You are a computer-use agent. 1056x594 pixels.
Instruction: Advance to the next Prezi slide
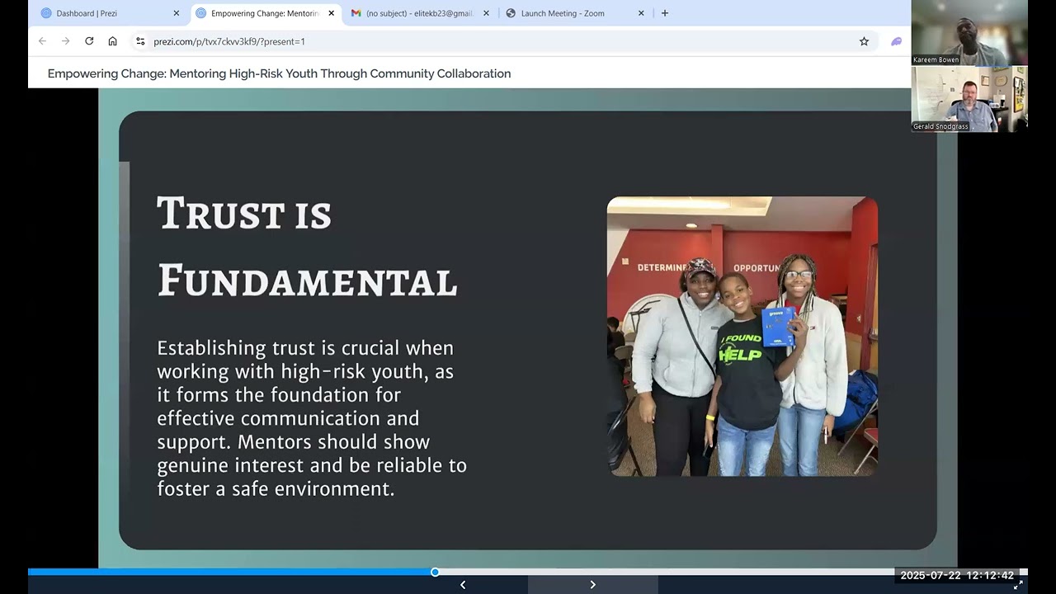coord(592,585)
